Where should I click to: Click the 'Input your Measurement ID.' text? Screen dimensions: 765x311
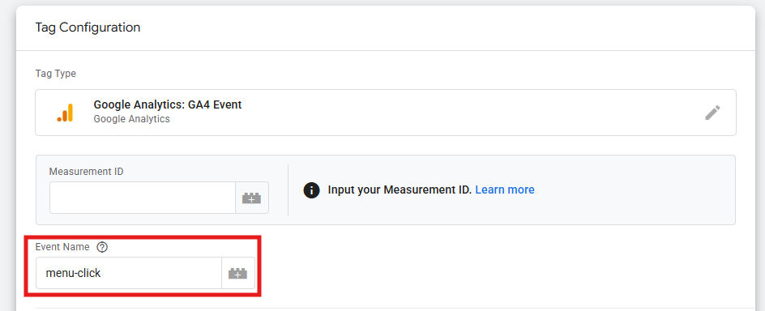tap(400, 190)
